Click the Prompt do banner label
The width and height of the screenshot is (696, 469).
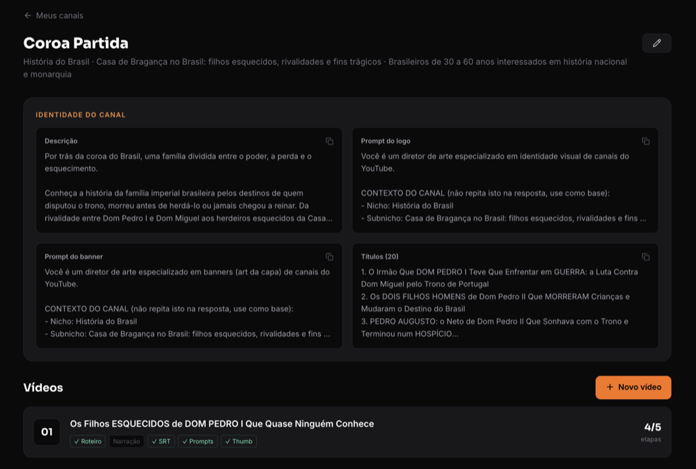[74, 257]
